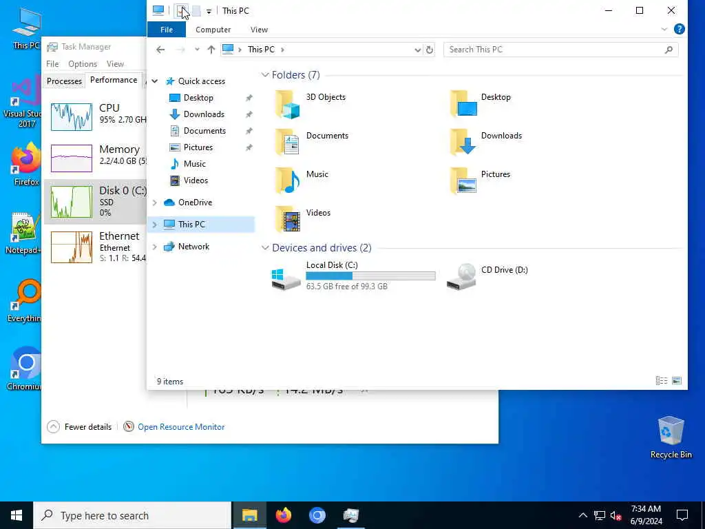Go up one level with Up arrow

coord(211,50)
